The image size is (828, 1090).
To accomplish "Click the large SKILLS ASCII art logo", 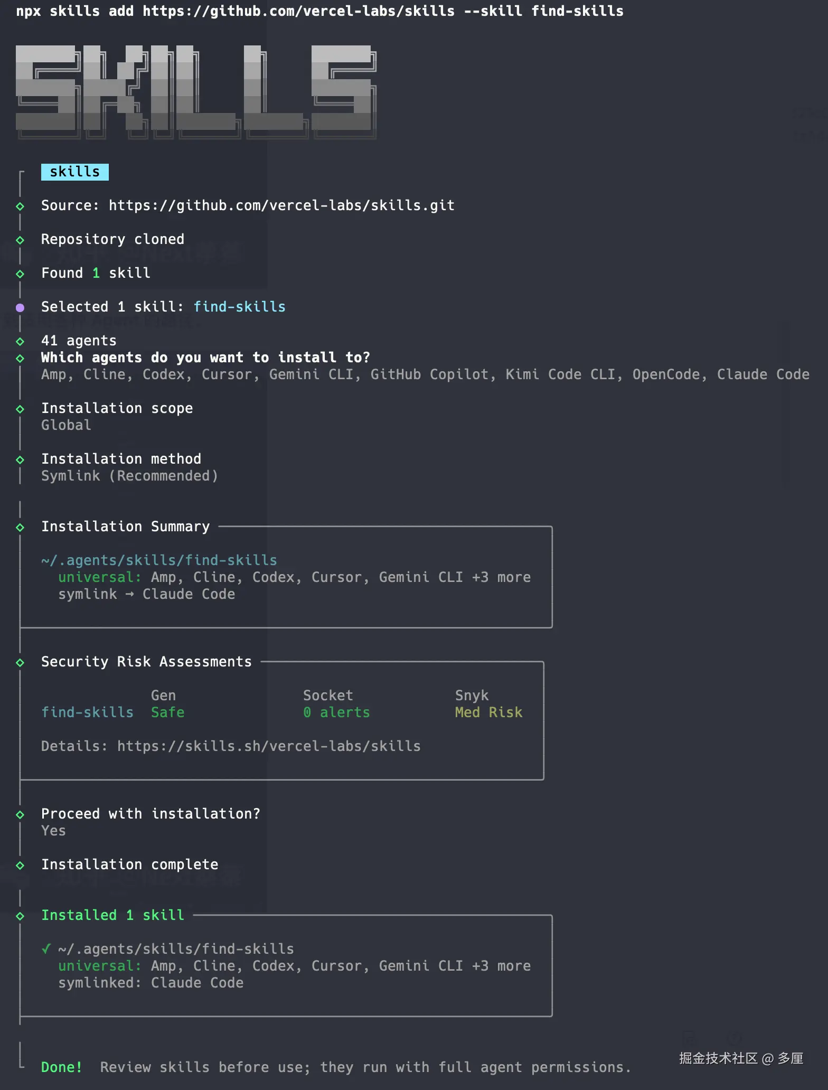I will click(195, 91).
